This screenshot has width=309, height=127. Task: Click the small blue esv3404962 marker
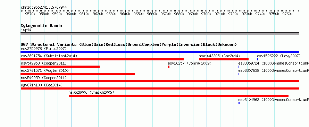239,103
